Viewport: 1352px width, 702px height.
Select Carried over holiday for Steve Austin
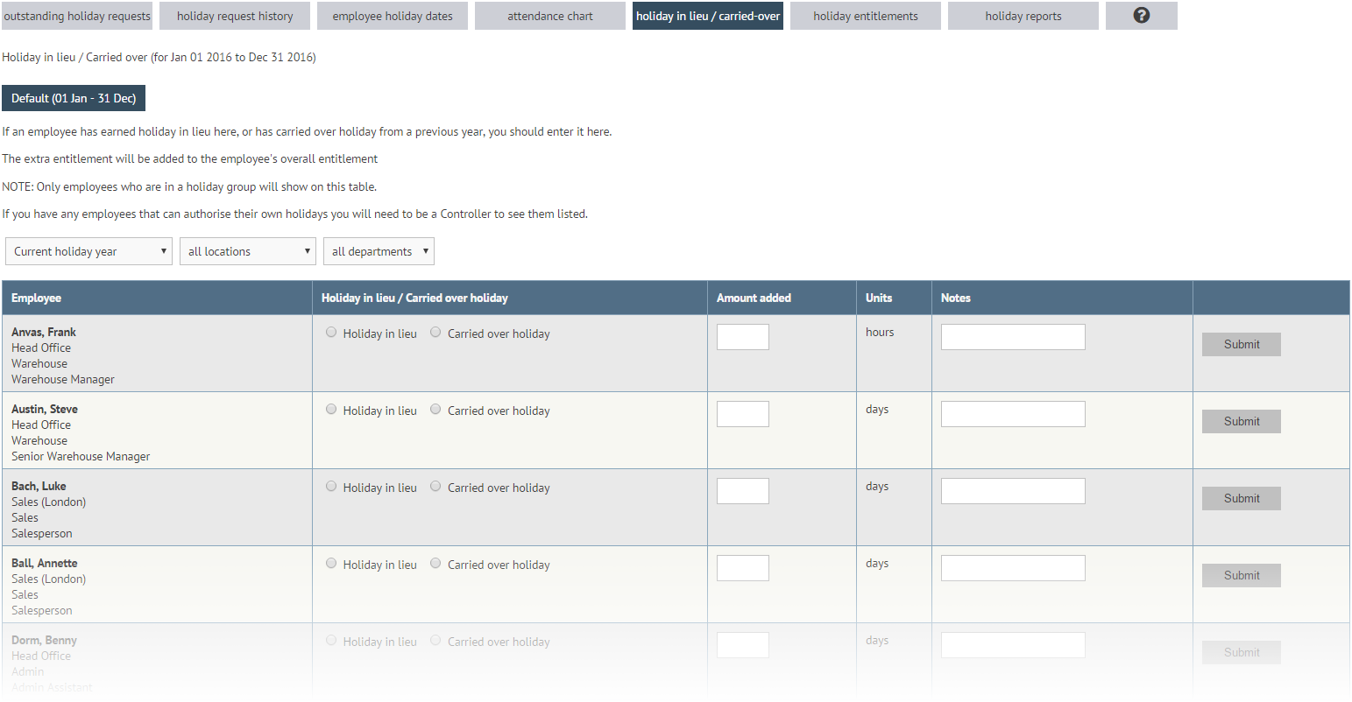[x=435, y=410]
